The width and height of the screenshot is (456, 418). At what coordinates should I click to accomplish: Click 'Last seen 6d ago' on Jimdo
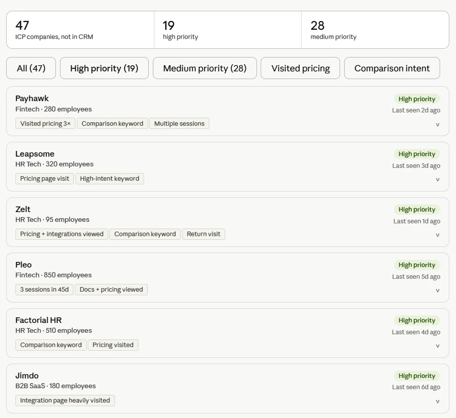point(416,387)
